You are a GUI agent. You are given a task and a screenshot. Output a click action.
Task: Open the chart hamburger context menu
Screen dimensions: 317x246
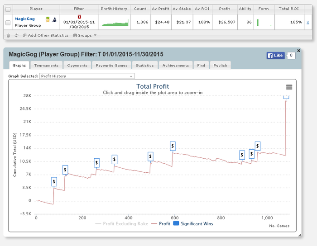pos(289,87)
